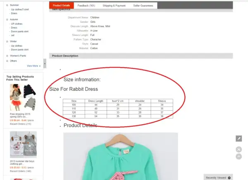Collapse the sidebar with the small arrow handle
The height and width of the screenshot is (180, 248).
45,63
